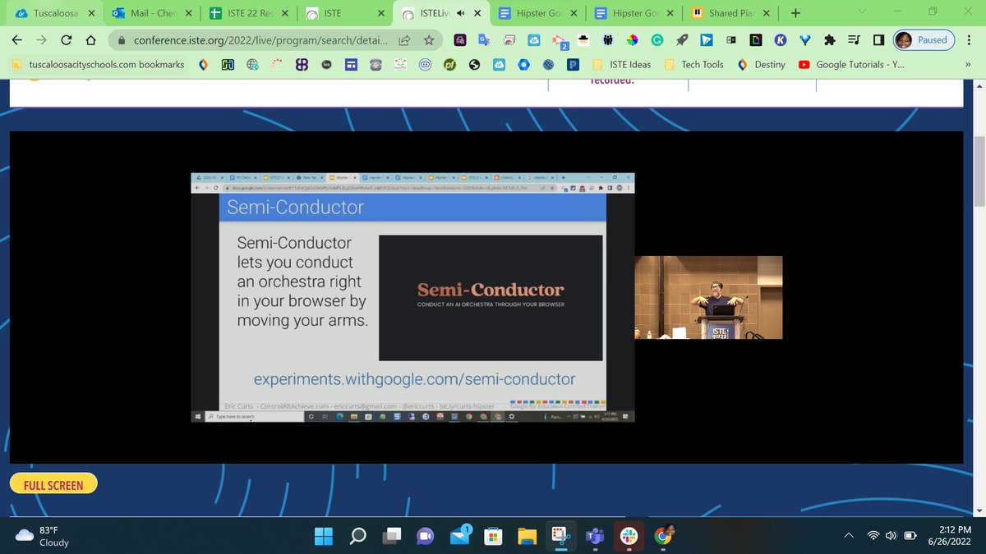
Task: Click the experiments.withgoogle.com/semi-conductor link text
Action: (415, 379)
